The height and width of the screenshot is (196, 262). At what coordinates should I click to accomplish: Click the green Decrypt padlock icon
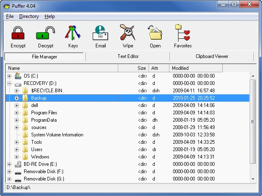tap(45, 33)
